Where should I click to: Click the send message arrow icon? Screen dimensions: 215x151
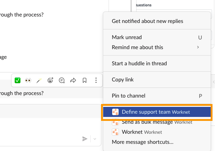(x=85, y=139)
